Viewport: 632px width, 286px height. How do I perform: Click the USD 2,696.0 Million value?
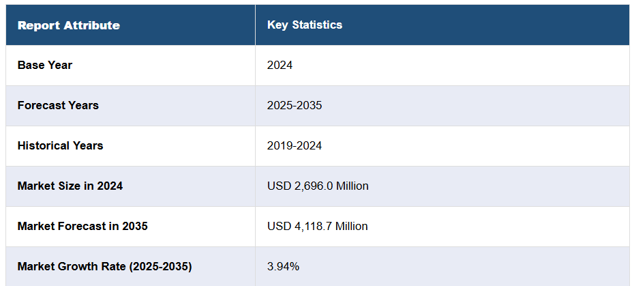(318, 186)
